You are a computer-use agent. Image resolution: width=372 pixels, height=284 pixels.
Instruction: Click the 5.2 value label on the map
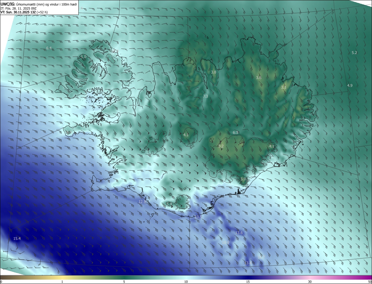pyautogui.click(x=354, y=53)
